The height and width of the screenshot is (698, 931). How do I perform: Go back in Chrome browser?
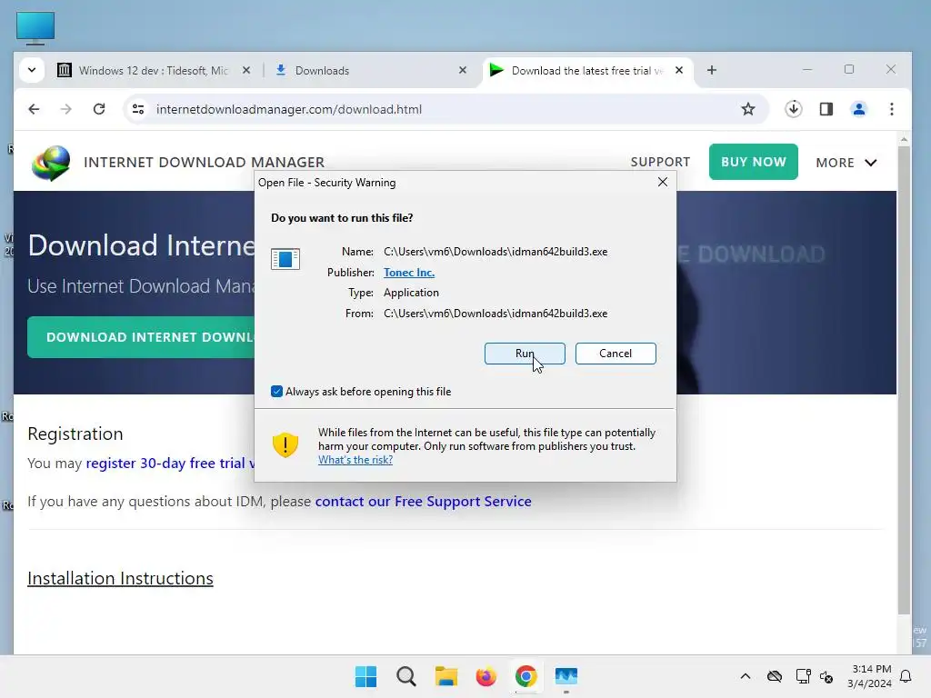pos(34,109)
